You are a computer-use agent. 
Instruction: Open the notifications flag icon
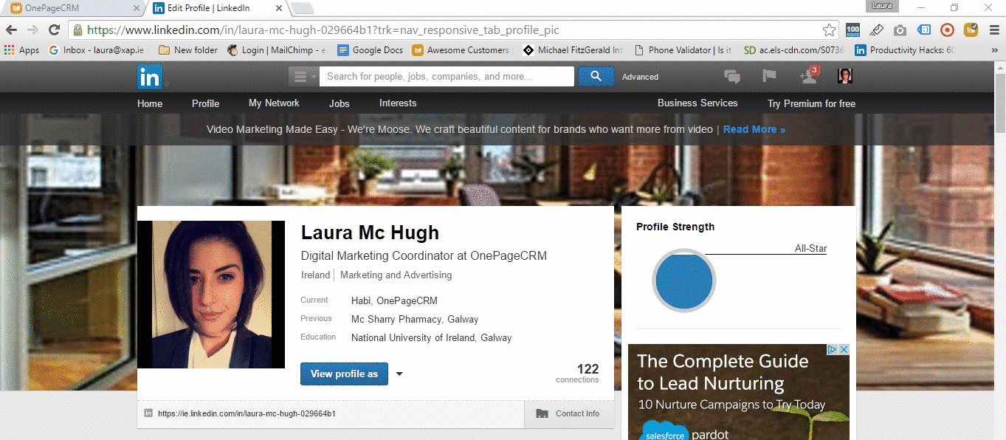769,75
